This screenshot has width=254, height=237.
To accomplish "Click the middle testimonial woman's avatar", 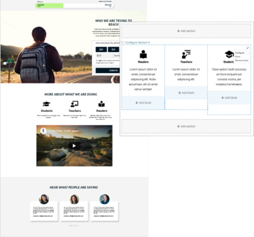I will 74,199.
